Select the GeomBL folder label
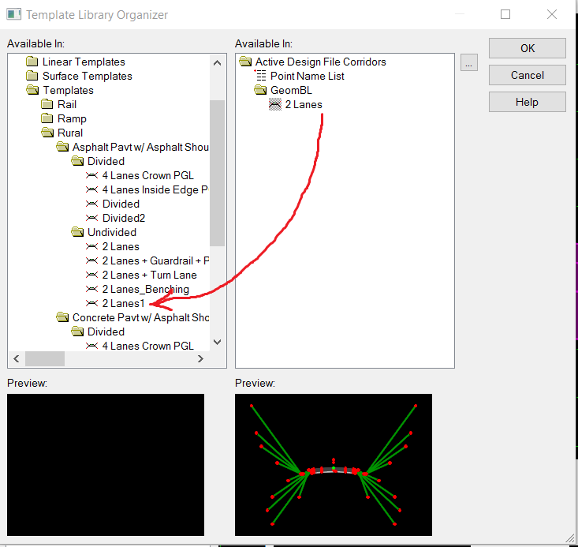This screenshot has height=547, width=578. [291, 90]
